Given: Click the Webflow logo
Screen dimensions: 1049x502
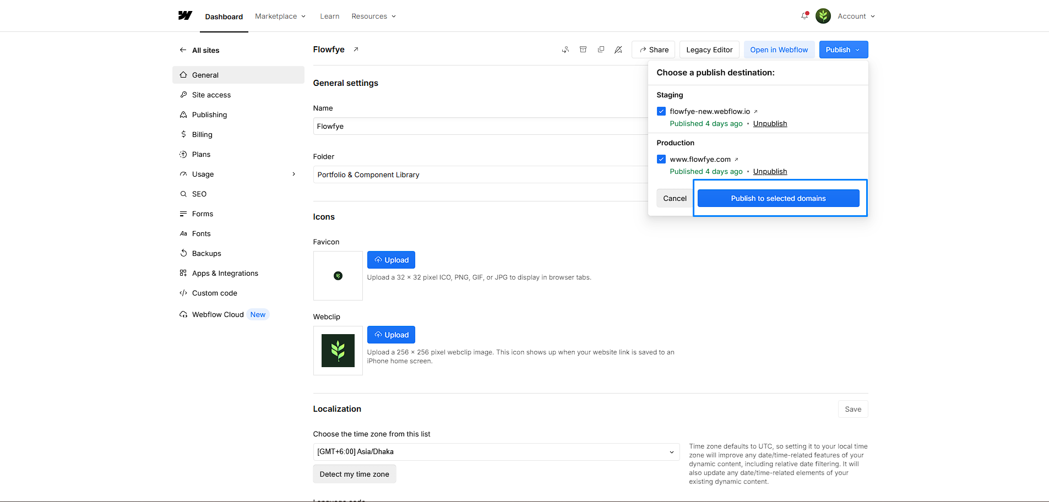Looking at the screenshot, I should point(185,15).
